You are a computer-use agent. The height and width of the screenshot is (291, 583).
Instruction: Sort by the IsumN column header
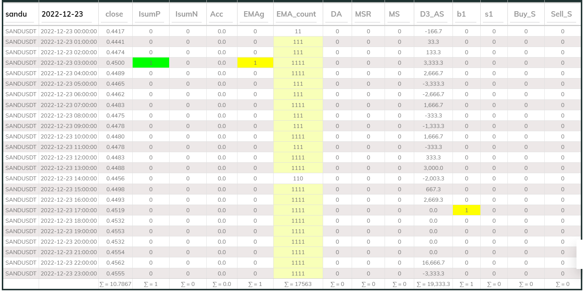(x=187, y=14)
